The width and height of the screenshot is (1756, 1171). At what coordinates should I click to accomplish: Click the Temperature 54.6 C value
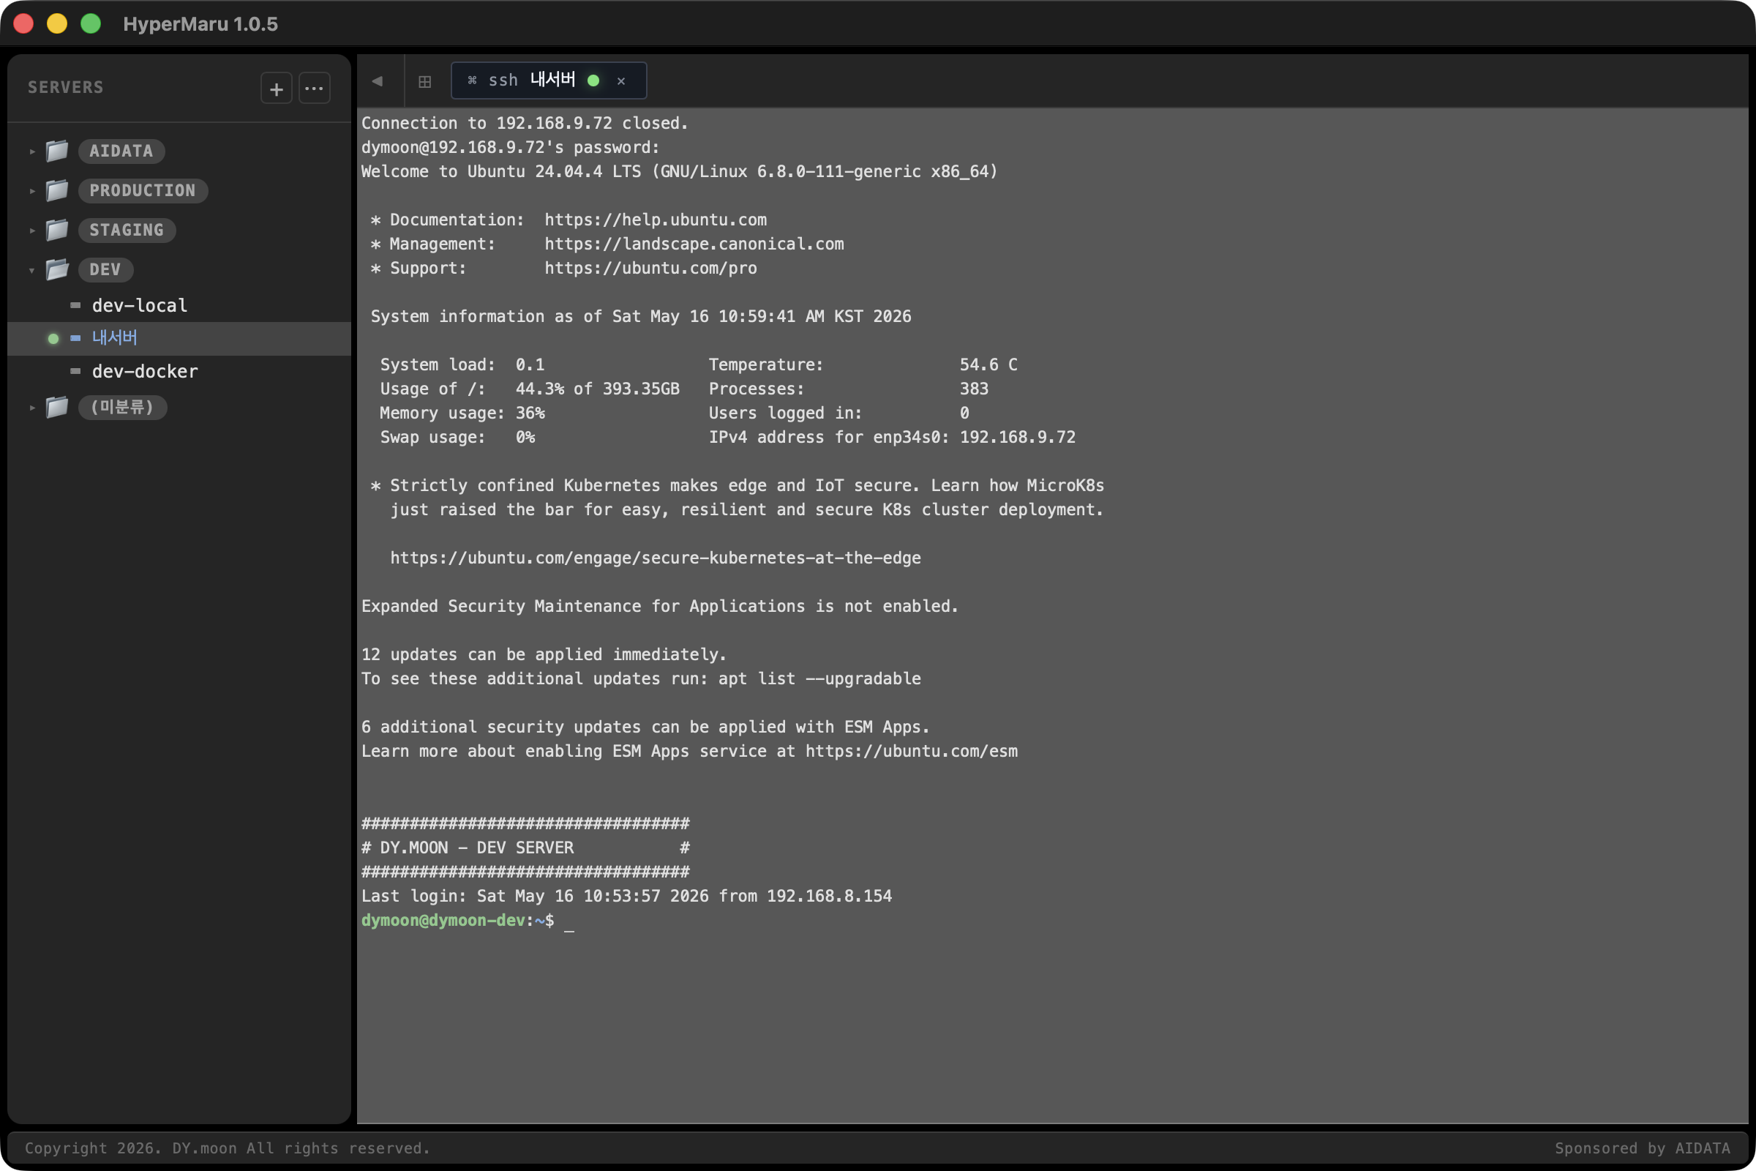click(x=988, y=364)
